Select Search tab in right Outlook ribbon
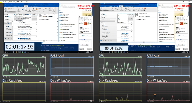This screenshot has width=192, height=103. pos(121,6)
